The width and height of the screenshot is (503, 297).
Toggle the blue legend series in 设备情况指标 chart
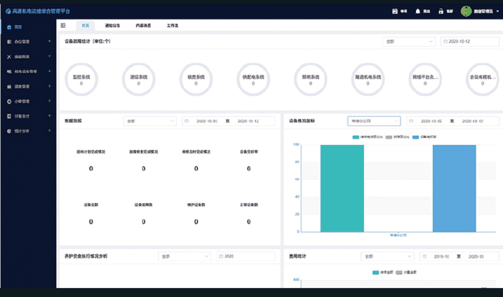[415, 137]
